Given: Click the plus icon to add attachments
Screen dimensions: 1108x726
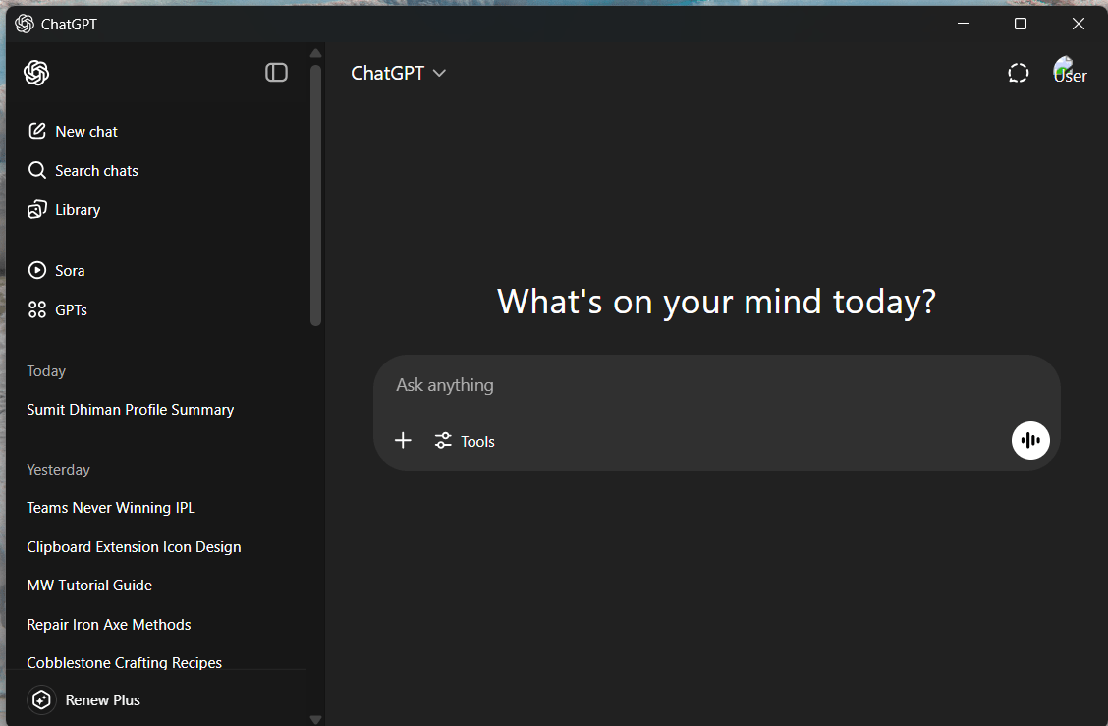Looking at the screenshot, I should point(403,441).
